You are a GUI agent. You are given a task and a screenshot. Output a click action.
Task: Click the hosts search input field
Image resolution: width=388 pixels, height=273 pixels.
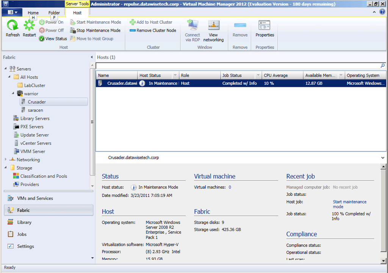coord(238,66)
